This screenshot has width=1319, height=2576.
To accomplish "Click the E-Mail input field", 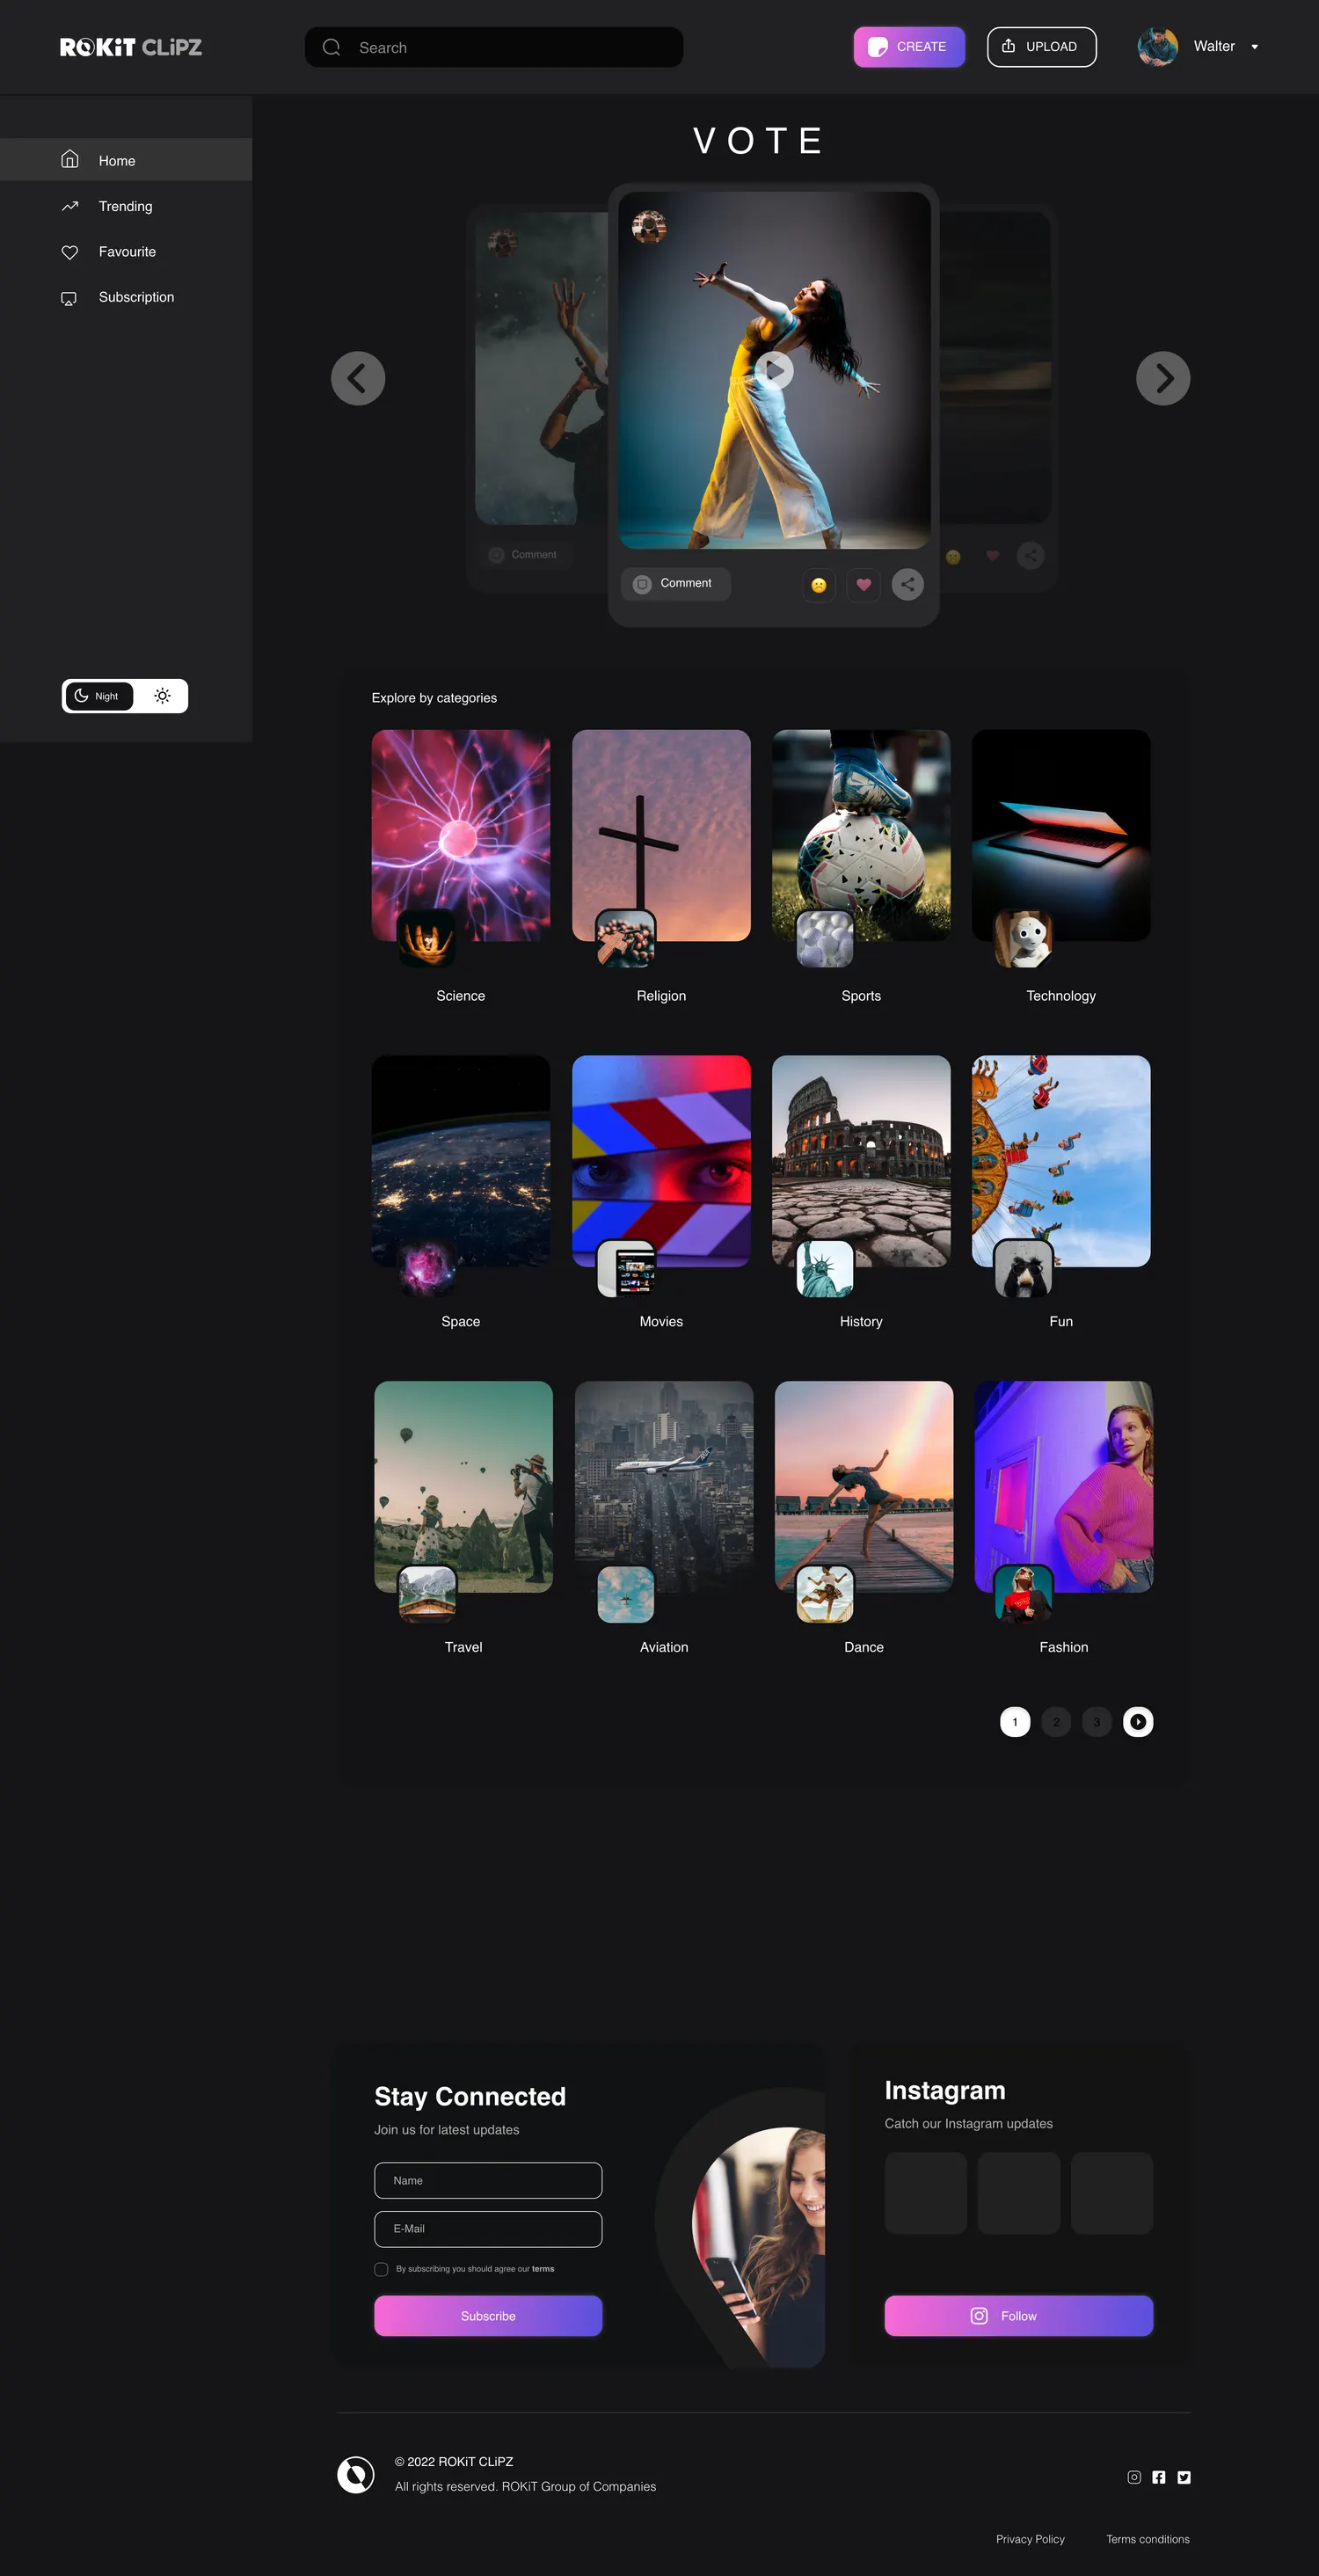I will click(x=488, y=2229).
